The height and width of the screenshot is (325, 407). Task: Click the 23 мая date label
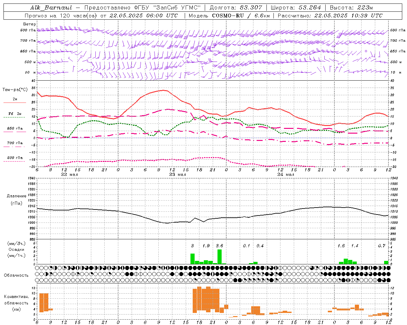click(177, 175)
